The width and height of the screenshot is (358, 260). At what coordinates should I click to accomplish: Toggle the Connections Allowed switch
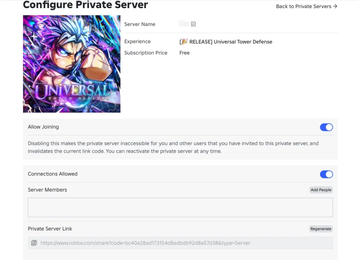326,174
